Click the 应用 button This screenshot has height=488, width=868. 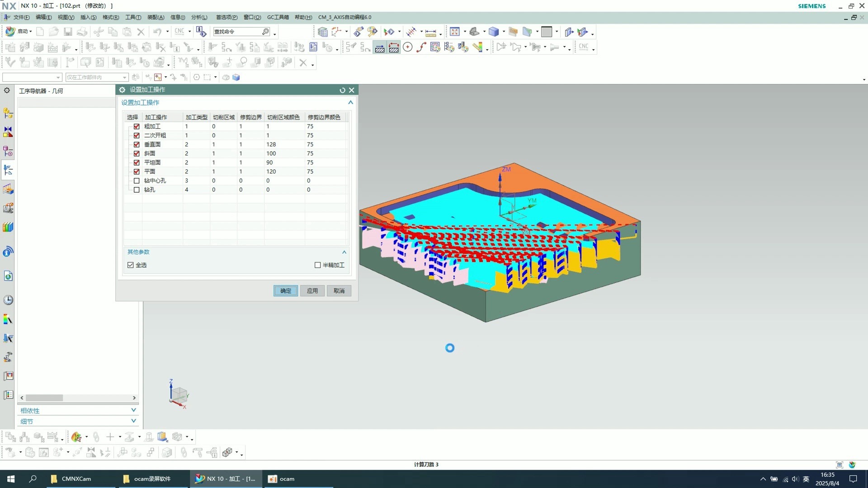pos(312,291)
